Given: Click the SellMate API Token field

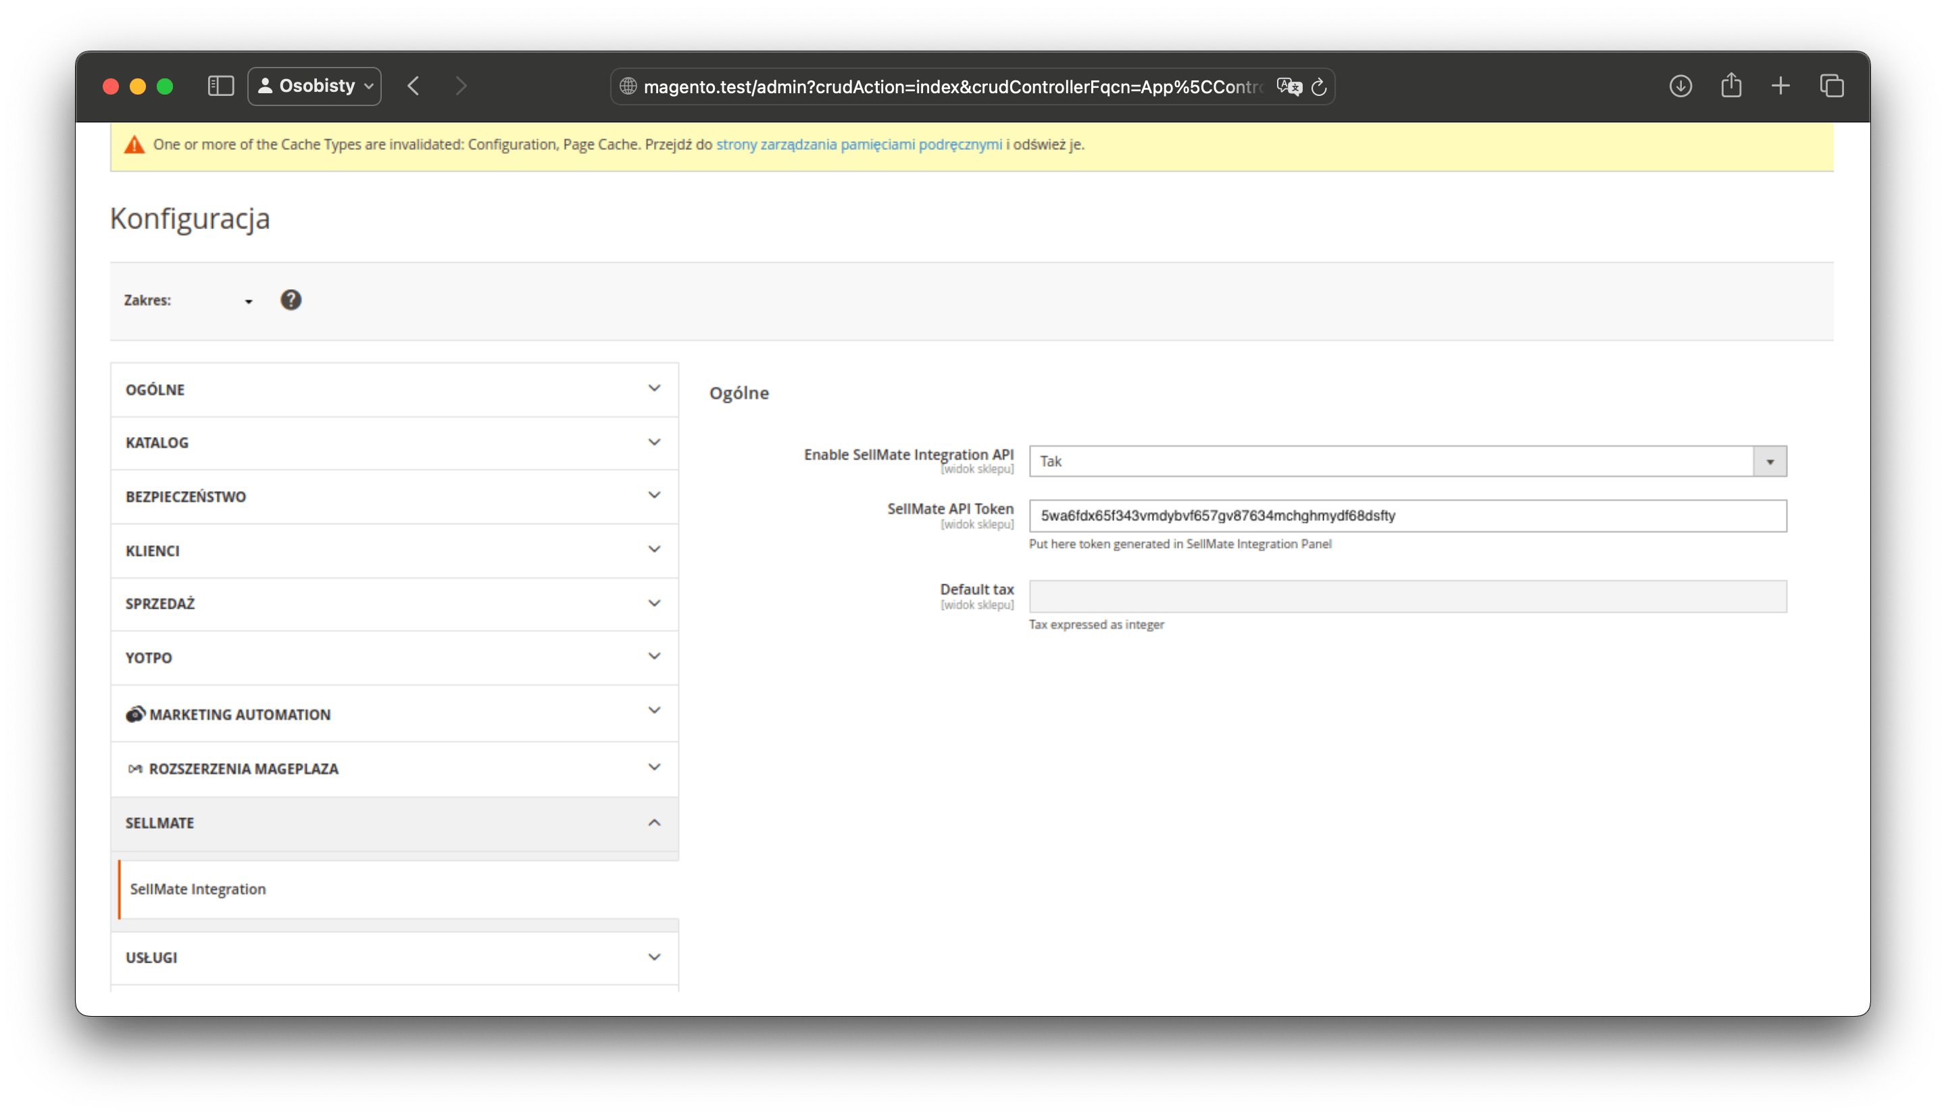Looking at the screenshot, I should click(x=1407, y=516).
